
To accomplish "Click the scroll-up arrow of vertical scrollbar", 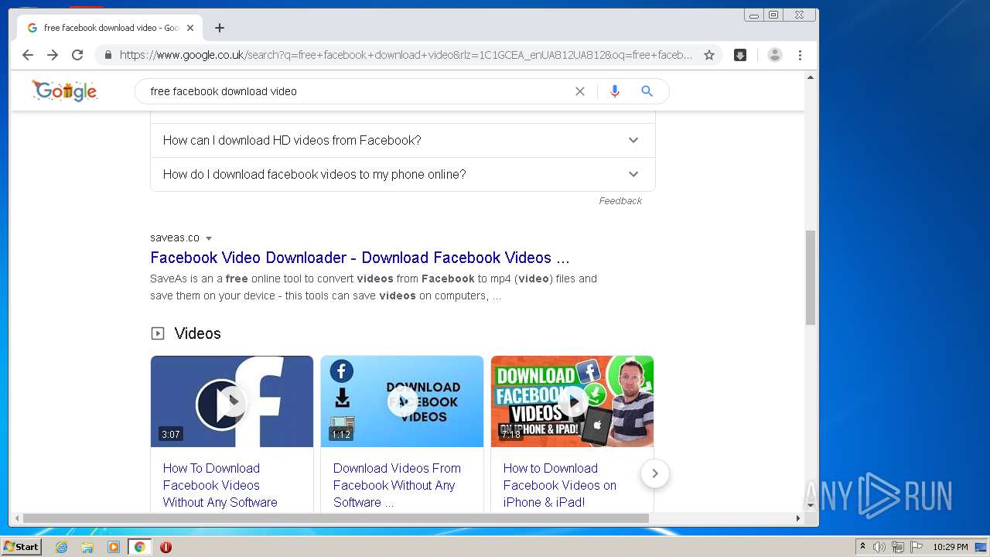I will (811, 77).
